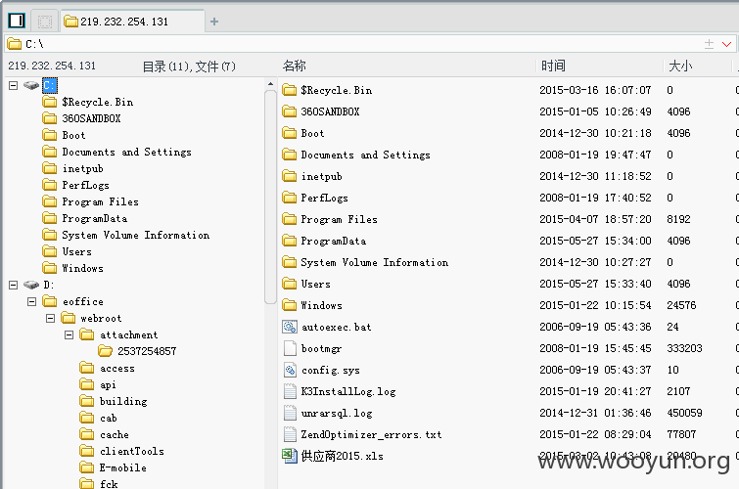Click the ZendOptimizer_errors.txt file icon
Viewport: 739px width, 489px height.
pyautogui.click(x=290, y=434)
